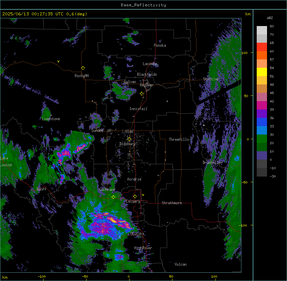Click the RockyMH label
The height and width of the screenshot is (281, 287).
82,76
